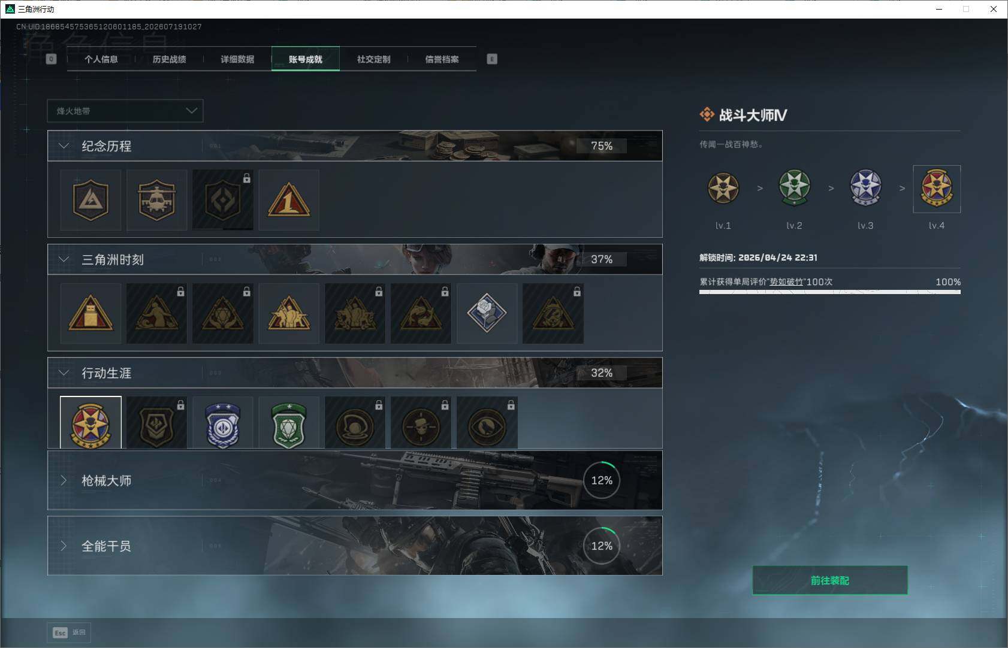This screenshot has width=1008, height=648.
Task: Switch to the 历史战绩 tab
Action: point(169,59)
